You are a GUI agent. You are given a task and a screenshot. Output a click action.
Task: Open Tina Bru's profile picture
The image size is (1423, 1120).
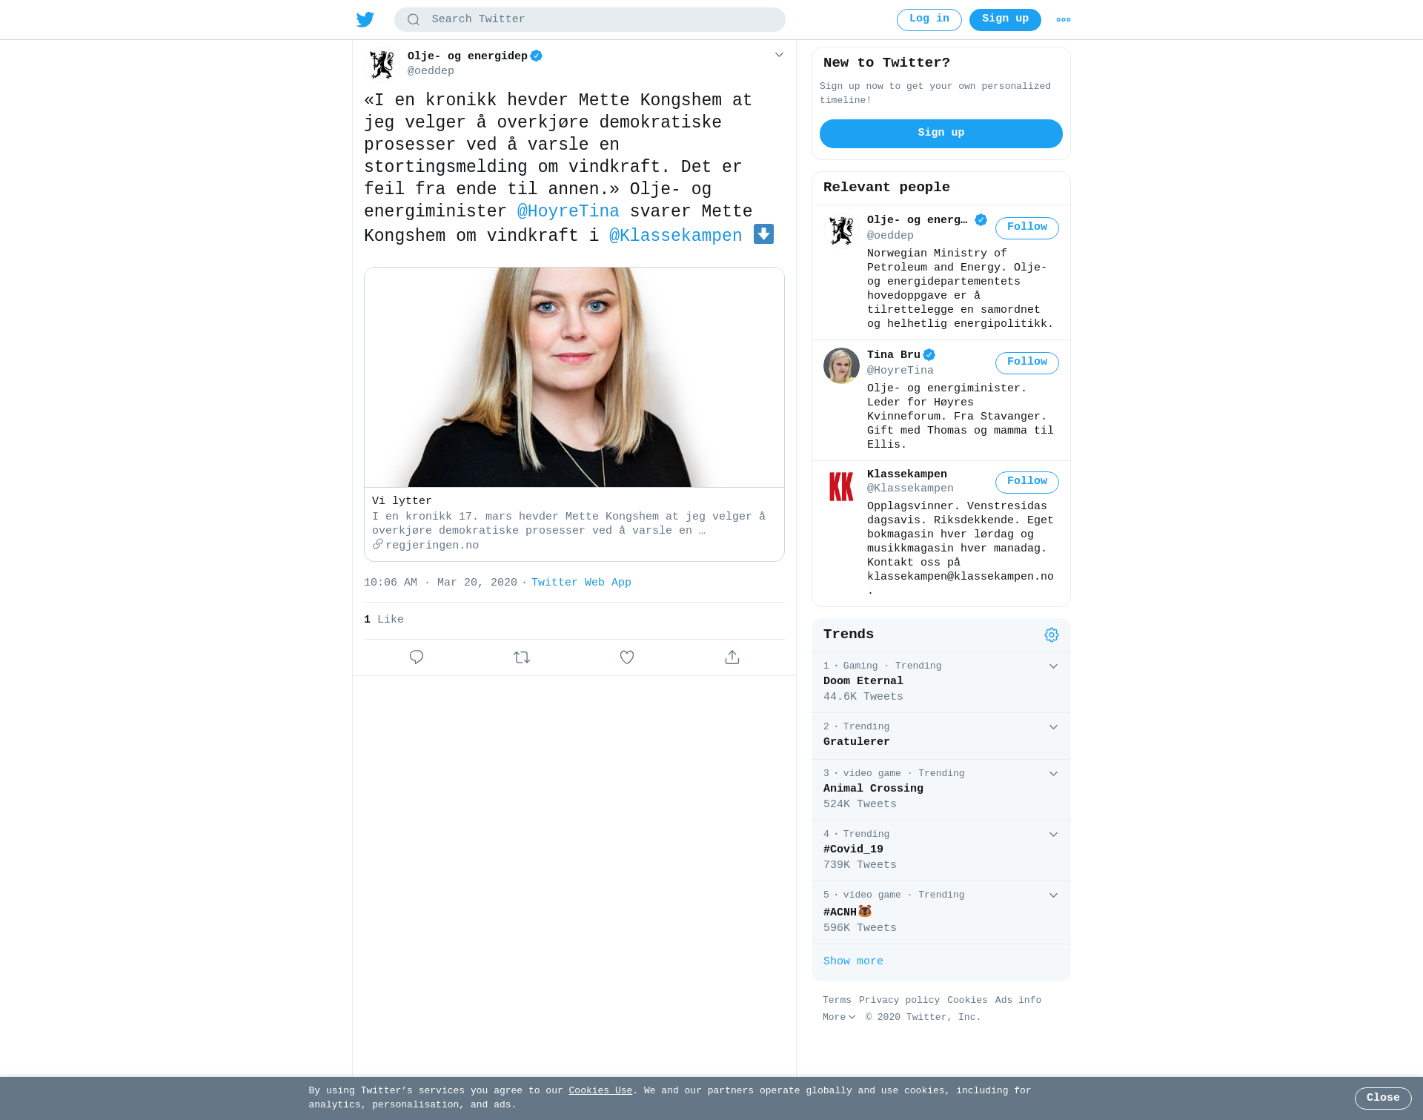pos(841,365)
